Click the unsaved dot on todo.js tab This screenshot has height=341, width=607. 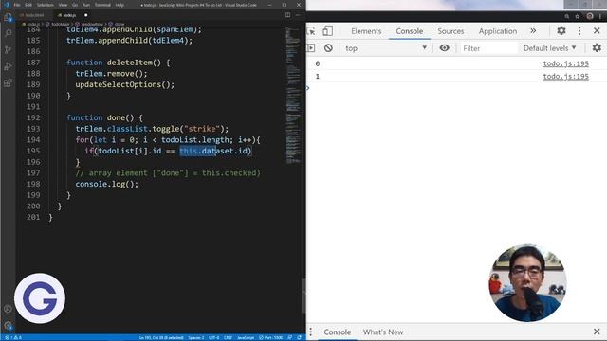[85, 15]
